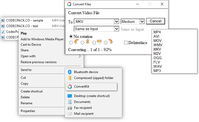199x122 pixels.
Task: Select the rotate-left radio button
Action: click(71, 43)
